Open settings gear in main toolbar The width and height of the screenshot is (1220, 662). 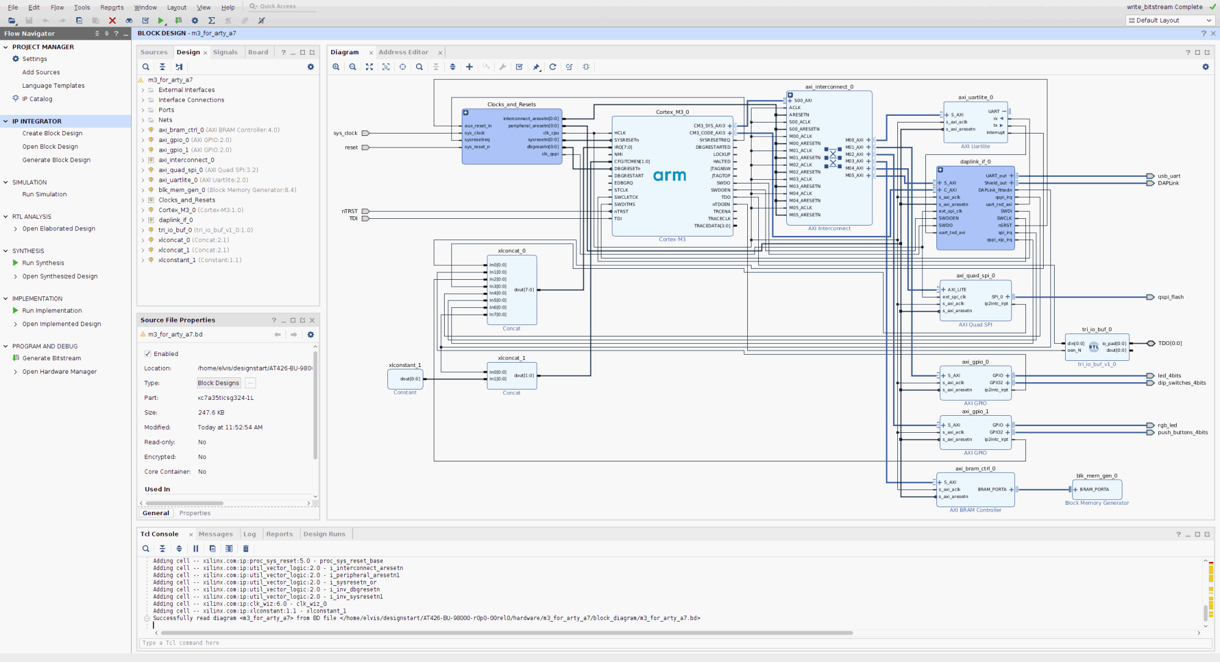195,20
